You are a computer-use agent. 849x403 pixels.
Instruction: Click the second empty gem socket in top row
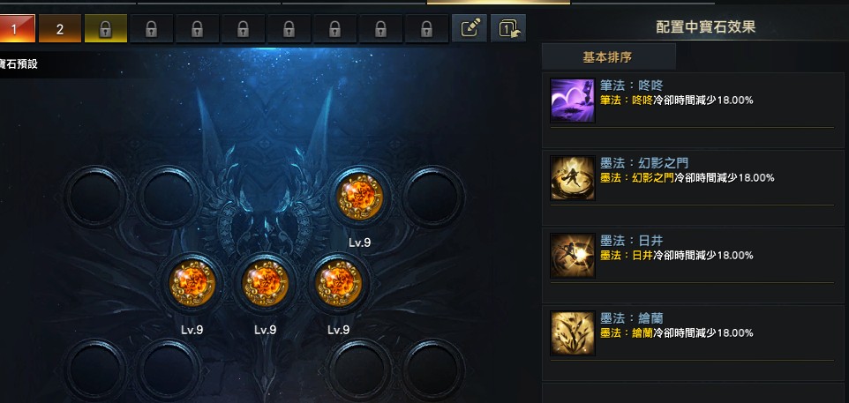click(x=168, y=197)
